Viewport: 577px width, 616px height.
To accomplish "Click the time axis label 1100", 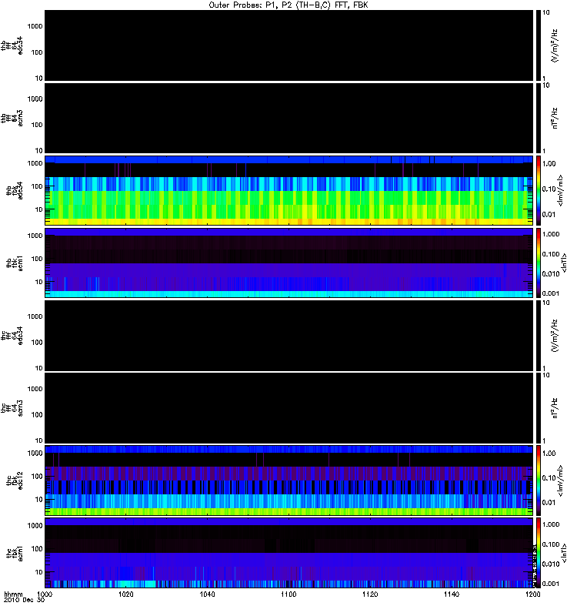I will (x=288, y=594).
